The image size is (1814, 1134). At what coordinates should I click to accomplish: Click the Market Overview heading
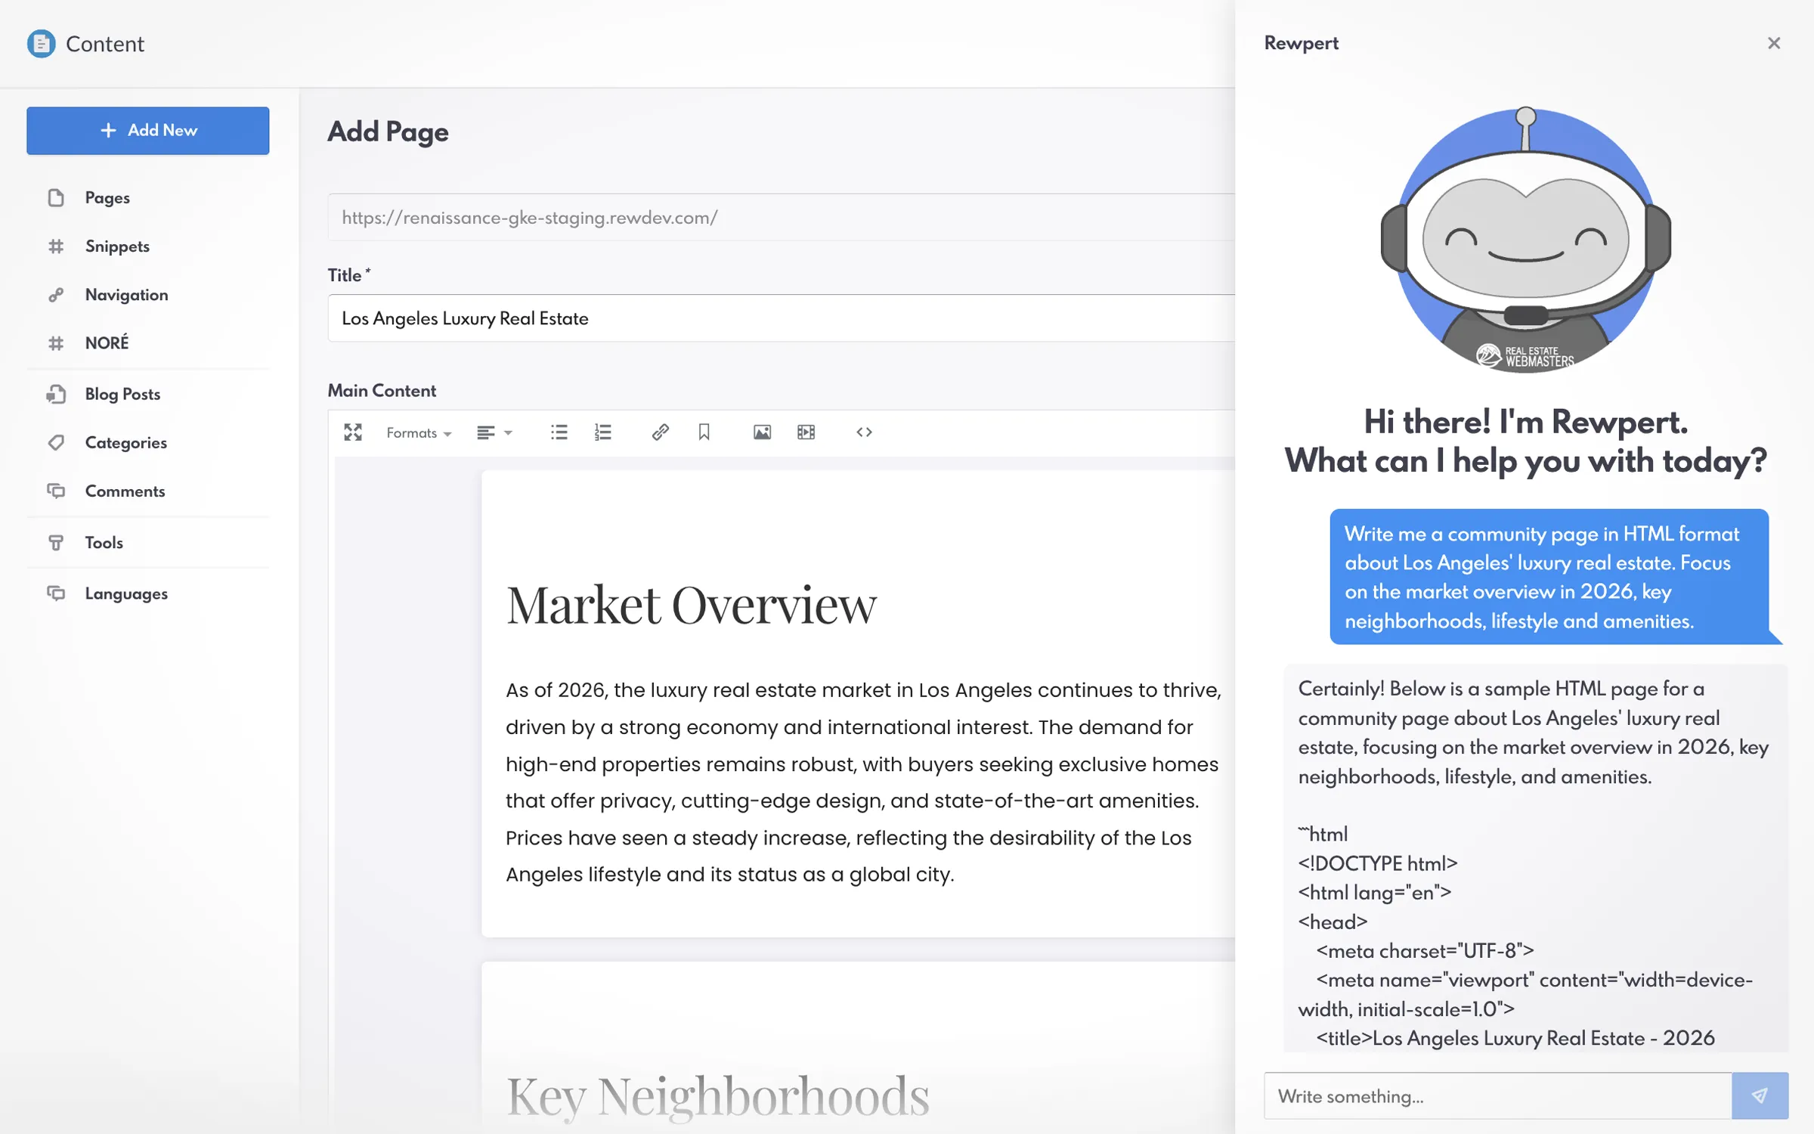click(x=691, y=605)
